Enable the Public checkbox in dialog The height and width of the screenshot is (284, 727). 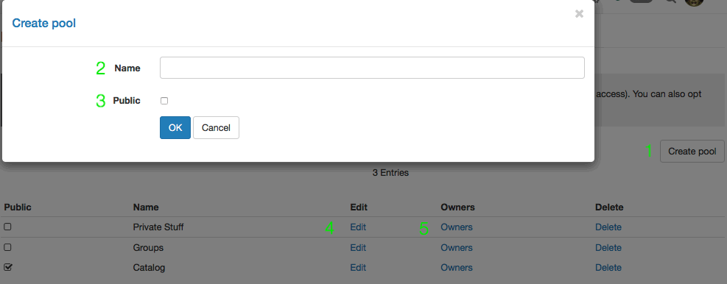pyautogui.click(x=164, y=101)
